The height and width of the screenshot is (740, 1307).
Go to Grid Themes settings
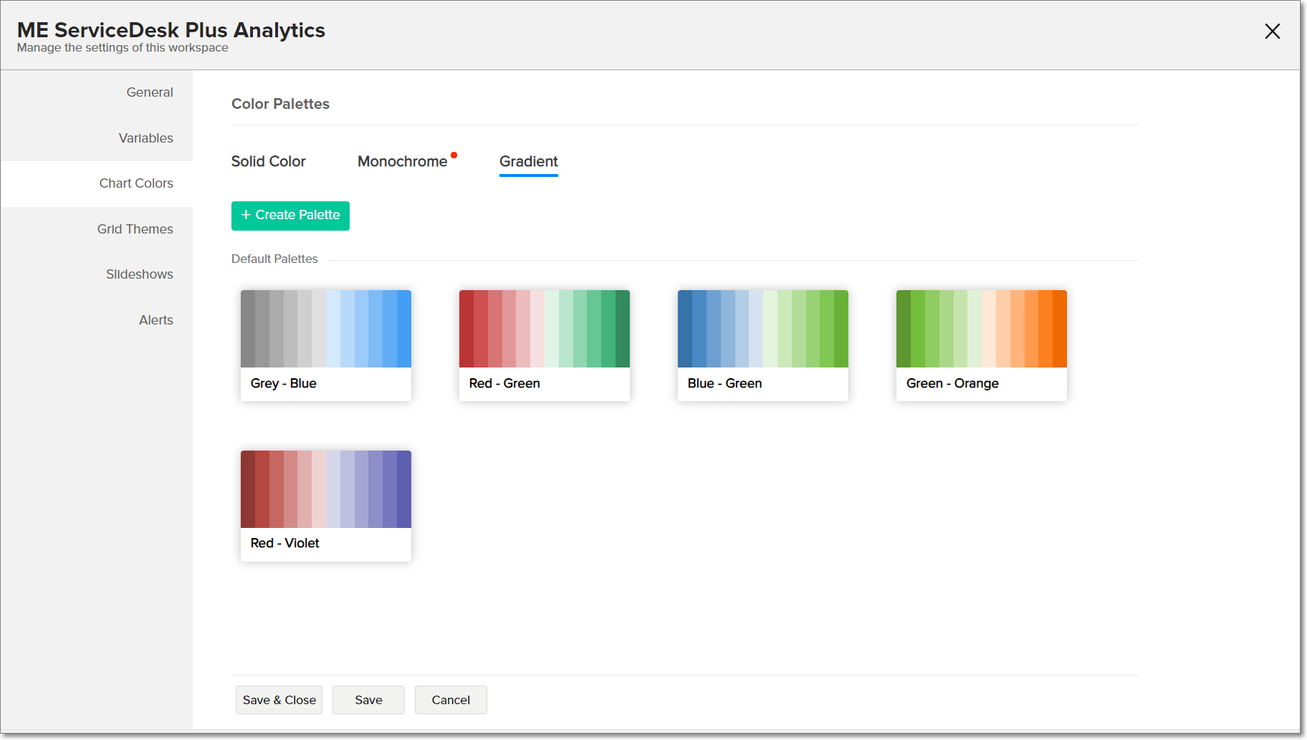(x=135, y=229)
